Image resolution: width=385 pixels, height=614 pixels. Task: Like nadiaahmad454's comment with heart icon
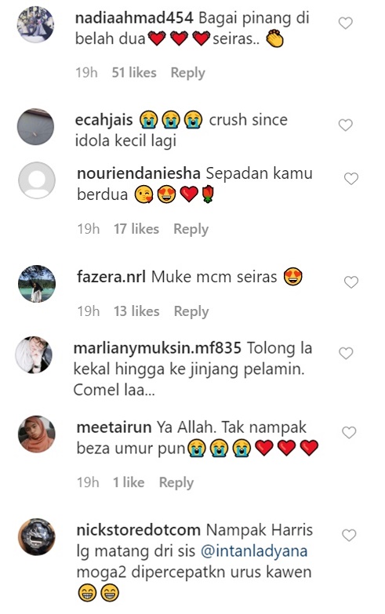pos(346,23)
